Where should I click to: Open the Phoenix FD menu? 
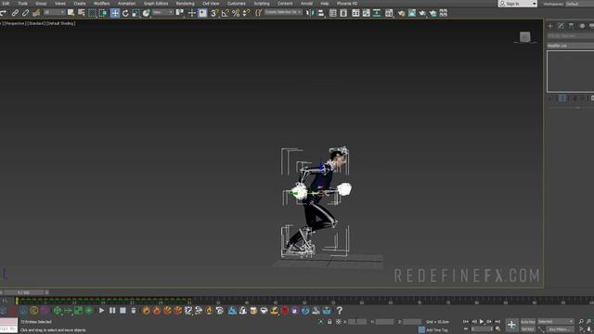pos(347,4)
